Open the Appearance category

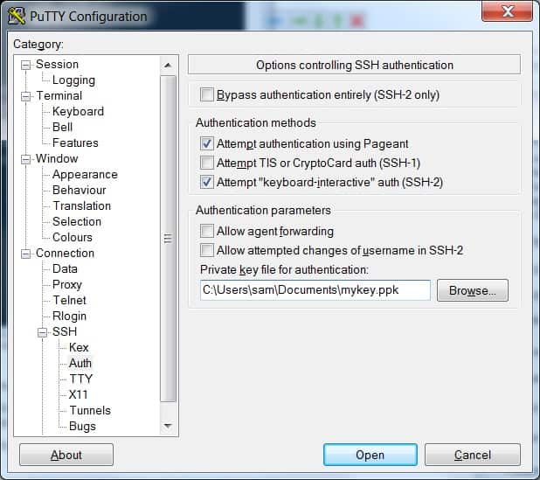pos(85,174)
